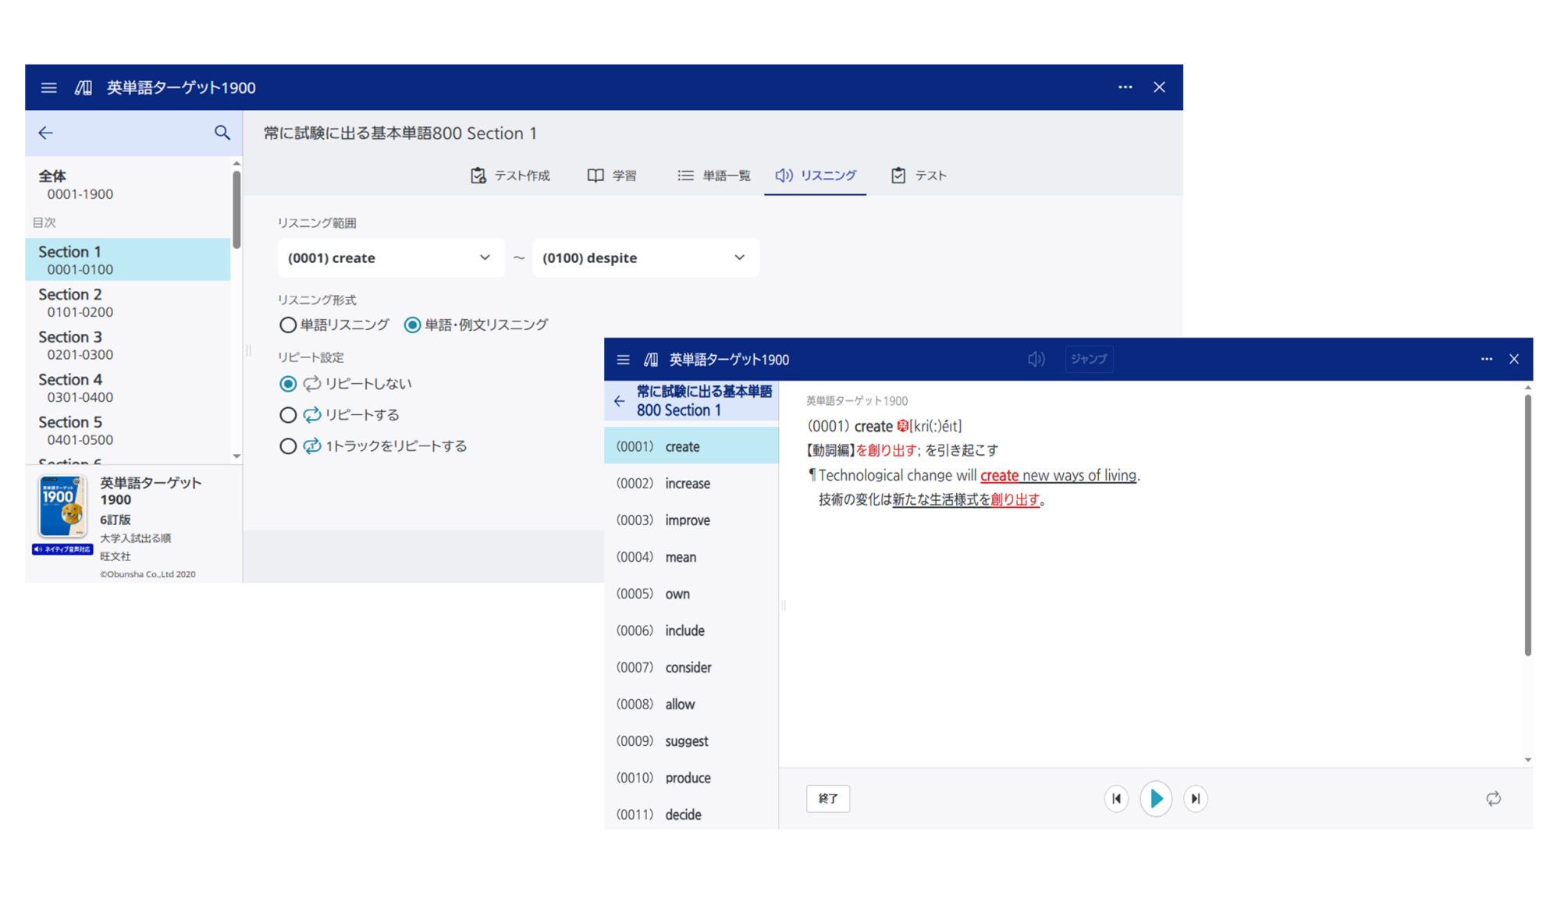
Task: Go back using the sidebar arrow
Action: coord(46,133)
